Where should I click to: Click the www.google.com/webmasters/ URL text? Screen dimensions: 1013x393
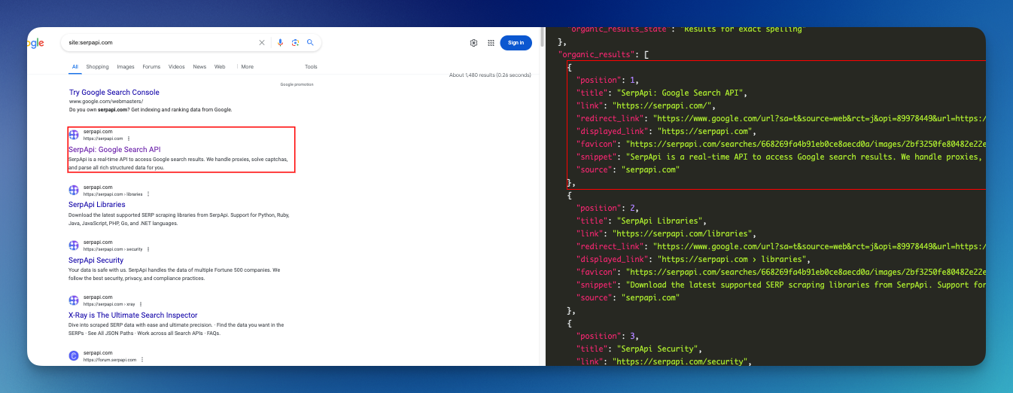point(106,101)
